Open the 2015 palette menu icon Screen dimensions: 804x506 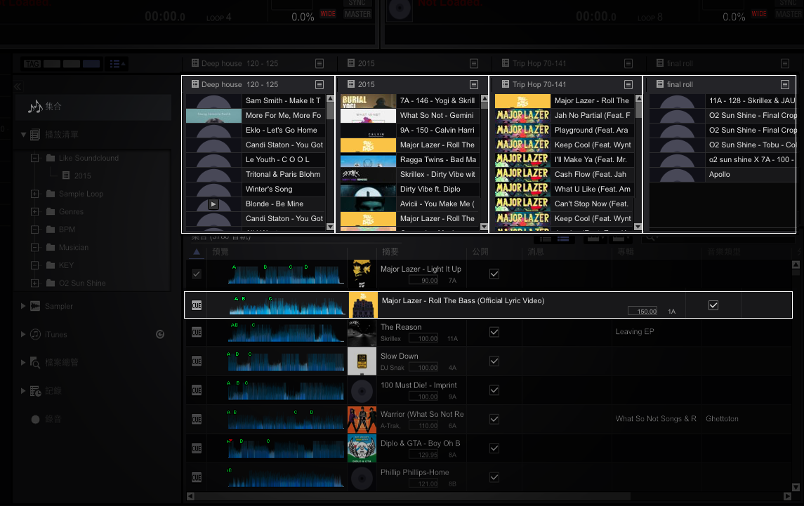[x=474, y=85]
